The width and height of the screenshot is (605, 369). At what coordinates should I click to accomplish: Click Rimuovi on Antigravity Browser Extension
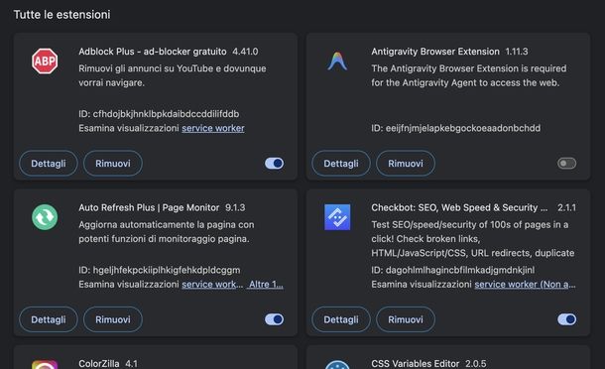coord(406,164)
